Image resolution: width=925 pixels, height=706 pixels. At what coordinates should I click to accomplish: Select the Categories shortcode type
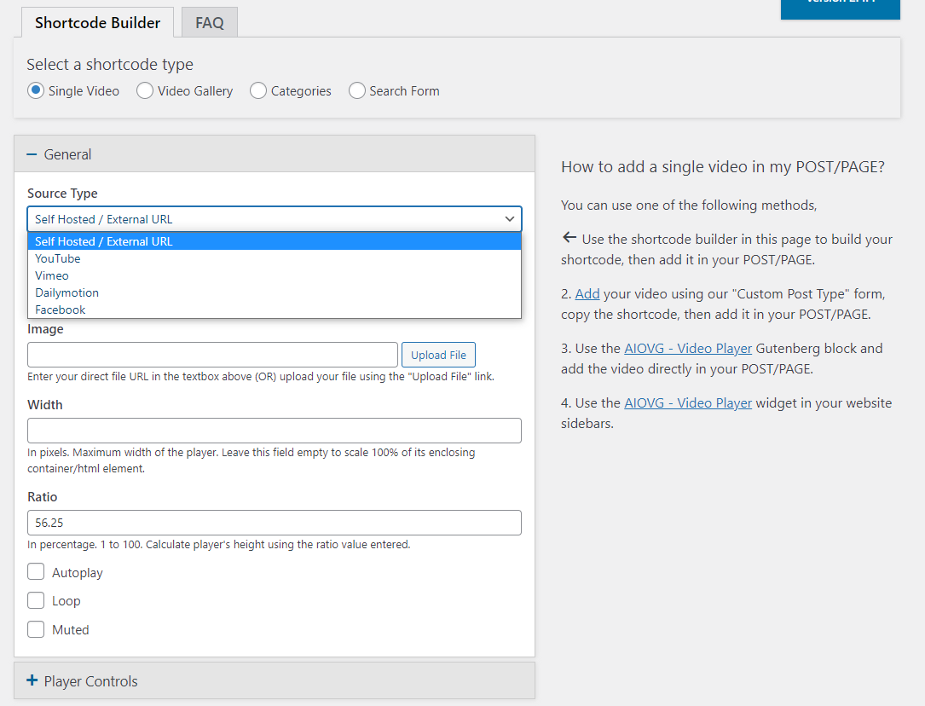[257, 90]
